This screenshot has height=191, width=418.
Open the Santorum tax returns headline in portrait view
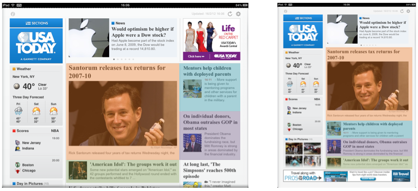(363, 55)
